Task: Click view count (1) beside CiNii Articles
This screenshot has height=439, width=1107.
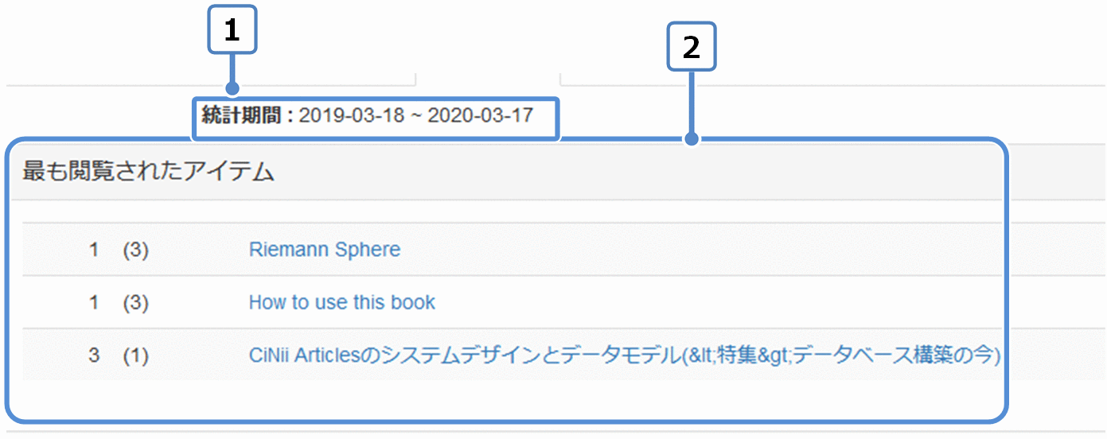Action: coord(136,355)
